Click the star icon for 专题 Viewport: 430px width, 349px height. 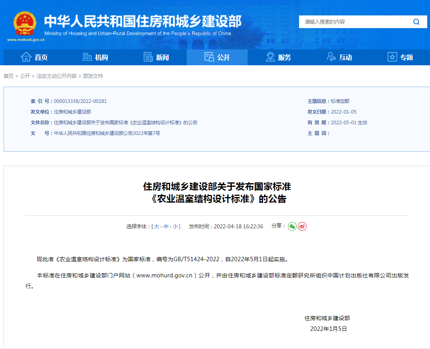pyautogui.click(x=392, y=57)
